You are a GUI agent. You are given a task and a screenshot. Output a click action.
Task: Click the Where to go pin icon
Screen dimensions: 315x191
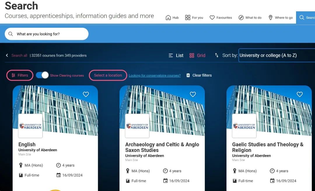271,18
